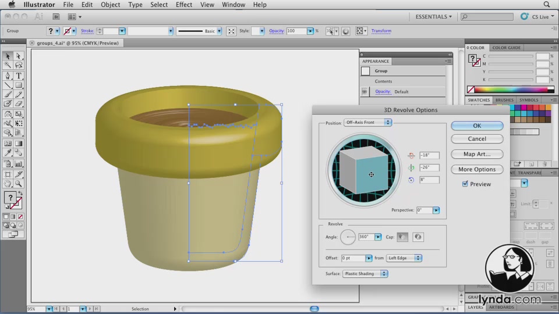The height and width of the screenshot is (314, 559).
Task: Open the Offset value arrow
Action: 369,258
